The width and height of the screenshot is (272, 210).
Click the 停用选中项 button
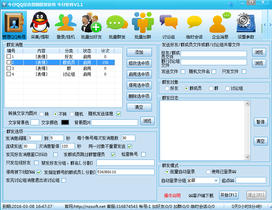[139, 85]
